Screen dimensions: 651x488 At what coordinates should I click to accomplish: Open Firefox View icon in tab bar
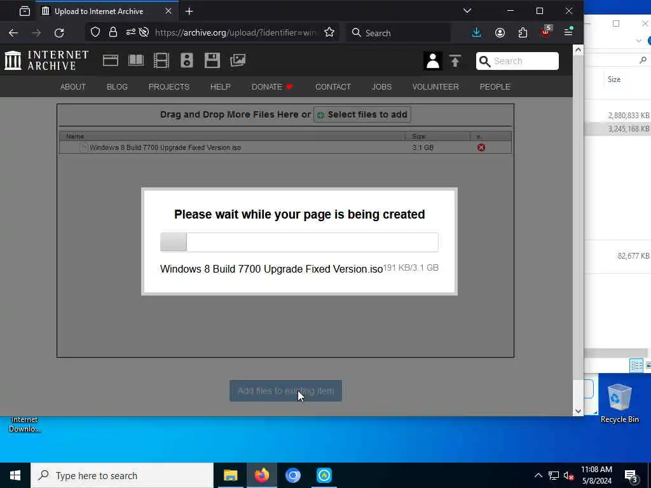point(25,11)
